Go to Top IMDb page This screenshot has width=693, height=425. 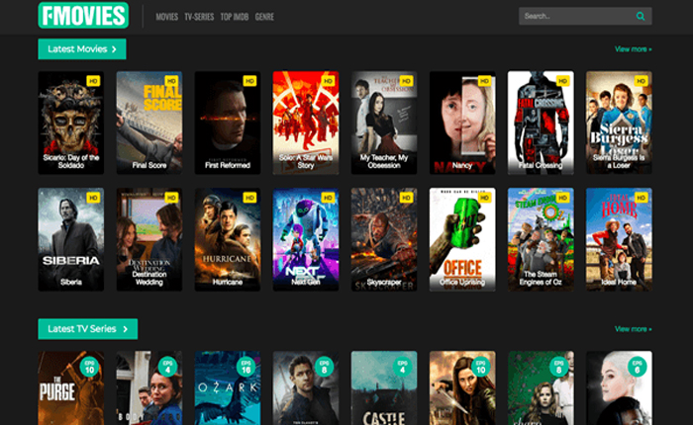(234, 17)
